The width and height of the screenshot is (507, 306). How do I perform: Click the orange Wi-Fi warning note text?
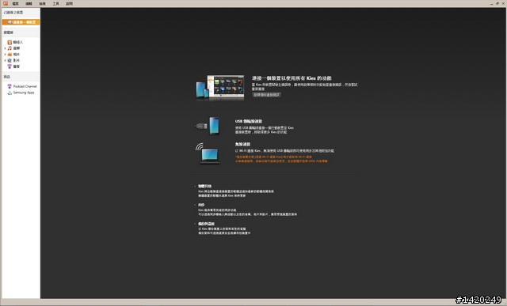(281, 159)
